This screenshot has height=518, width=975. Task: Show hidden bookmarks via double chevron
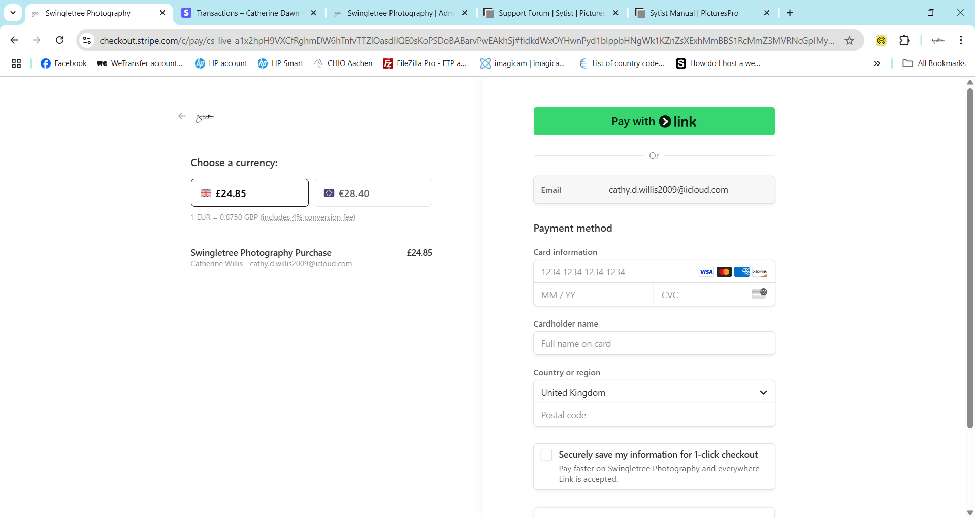(877, 63)
